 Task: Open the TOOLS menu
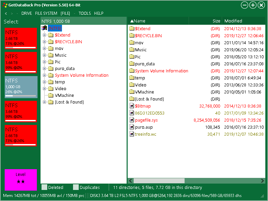tap(85, 13)
